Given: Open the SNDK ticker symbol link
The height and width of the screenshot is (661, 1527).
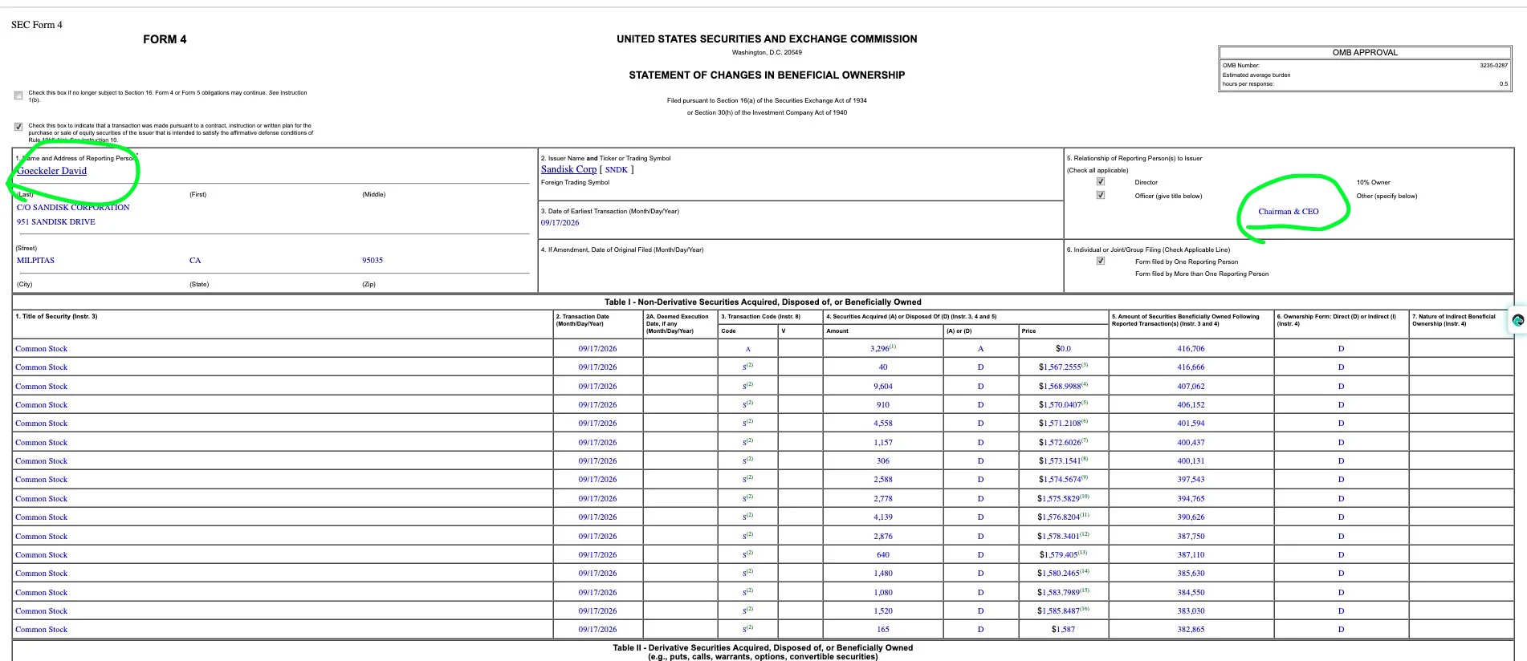Looking at the screenshot, I should pyautogui.click(x=617, y=169).
